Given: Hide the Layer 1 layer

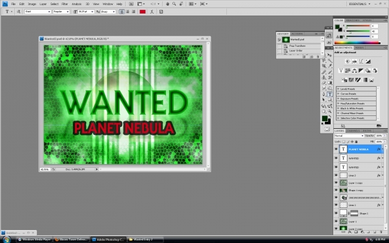Looking at the screenshot, I should point(336,222).
